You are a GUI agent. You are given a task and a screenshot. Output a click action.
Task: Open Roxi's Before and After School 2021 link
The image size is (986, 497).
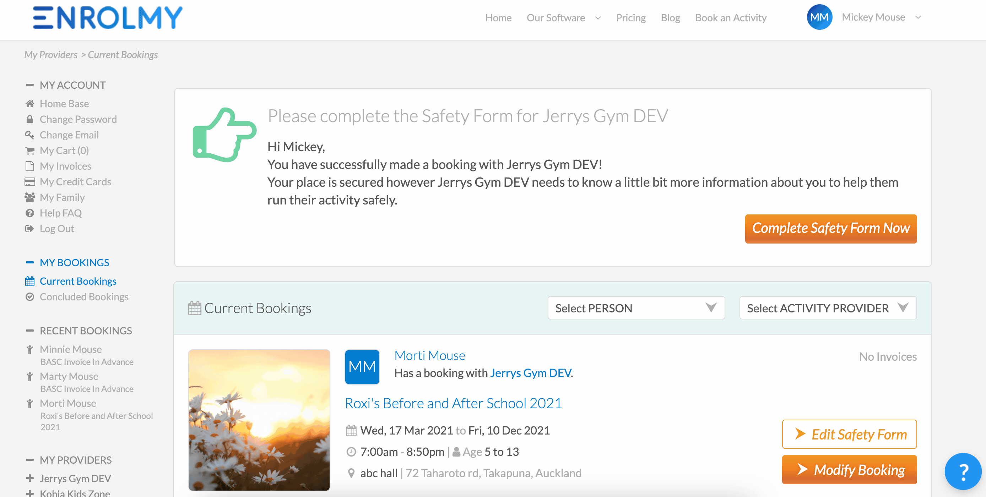(453, 403)
